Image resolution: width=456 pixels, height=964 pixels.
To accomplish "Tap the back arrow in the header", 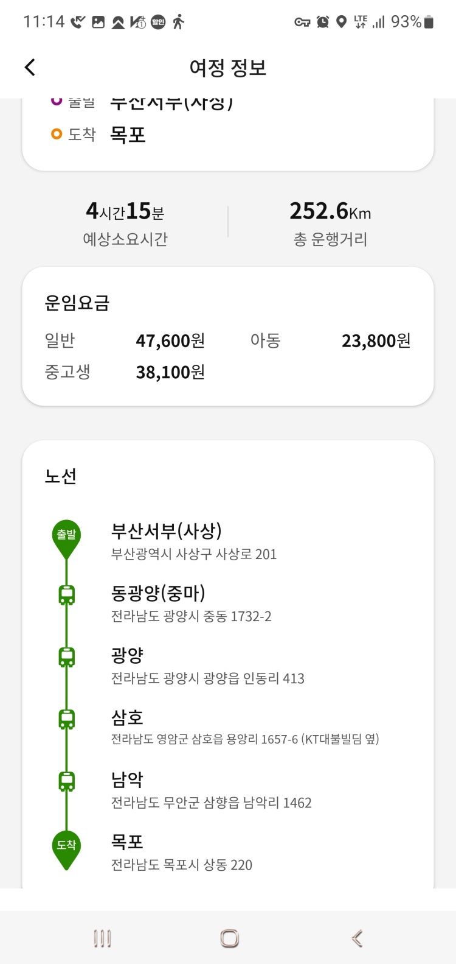I will click(x=30, y=67).
